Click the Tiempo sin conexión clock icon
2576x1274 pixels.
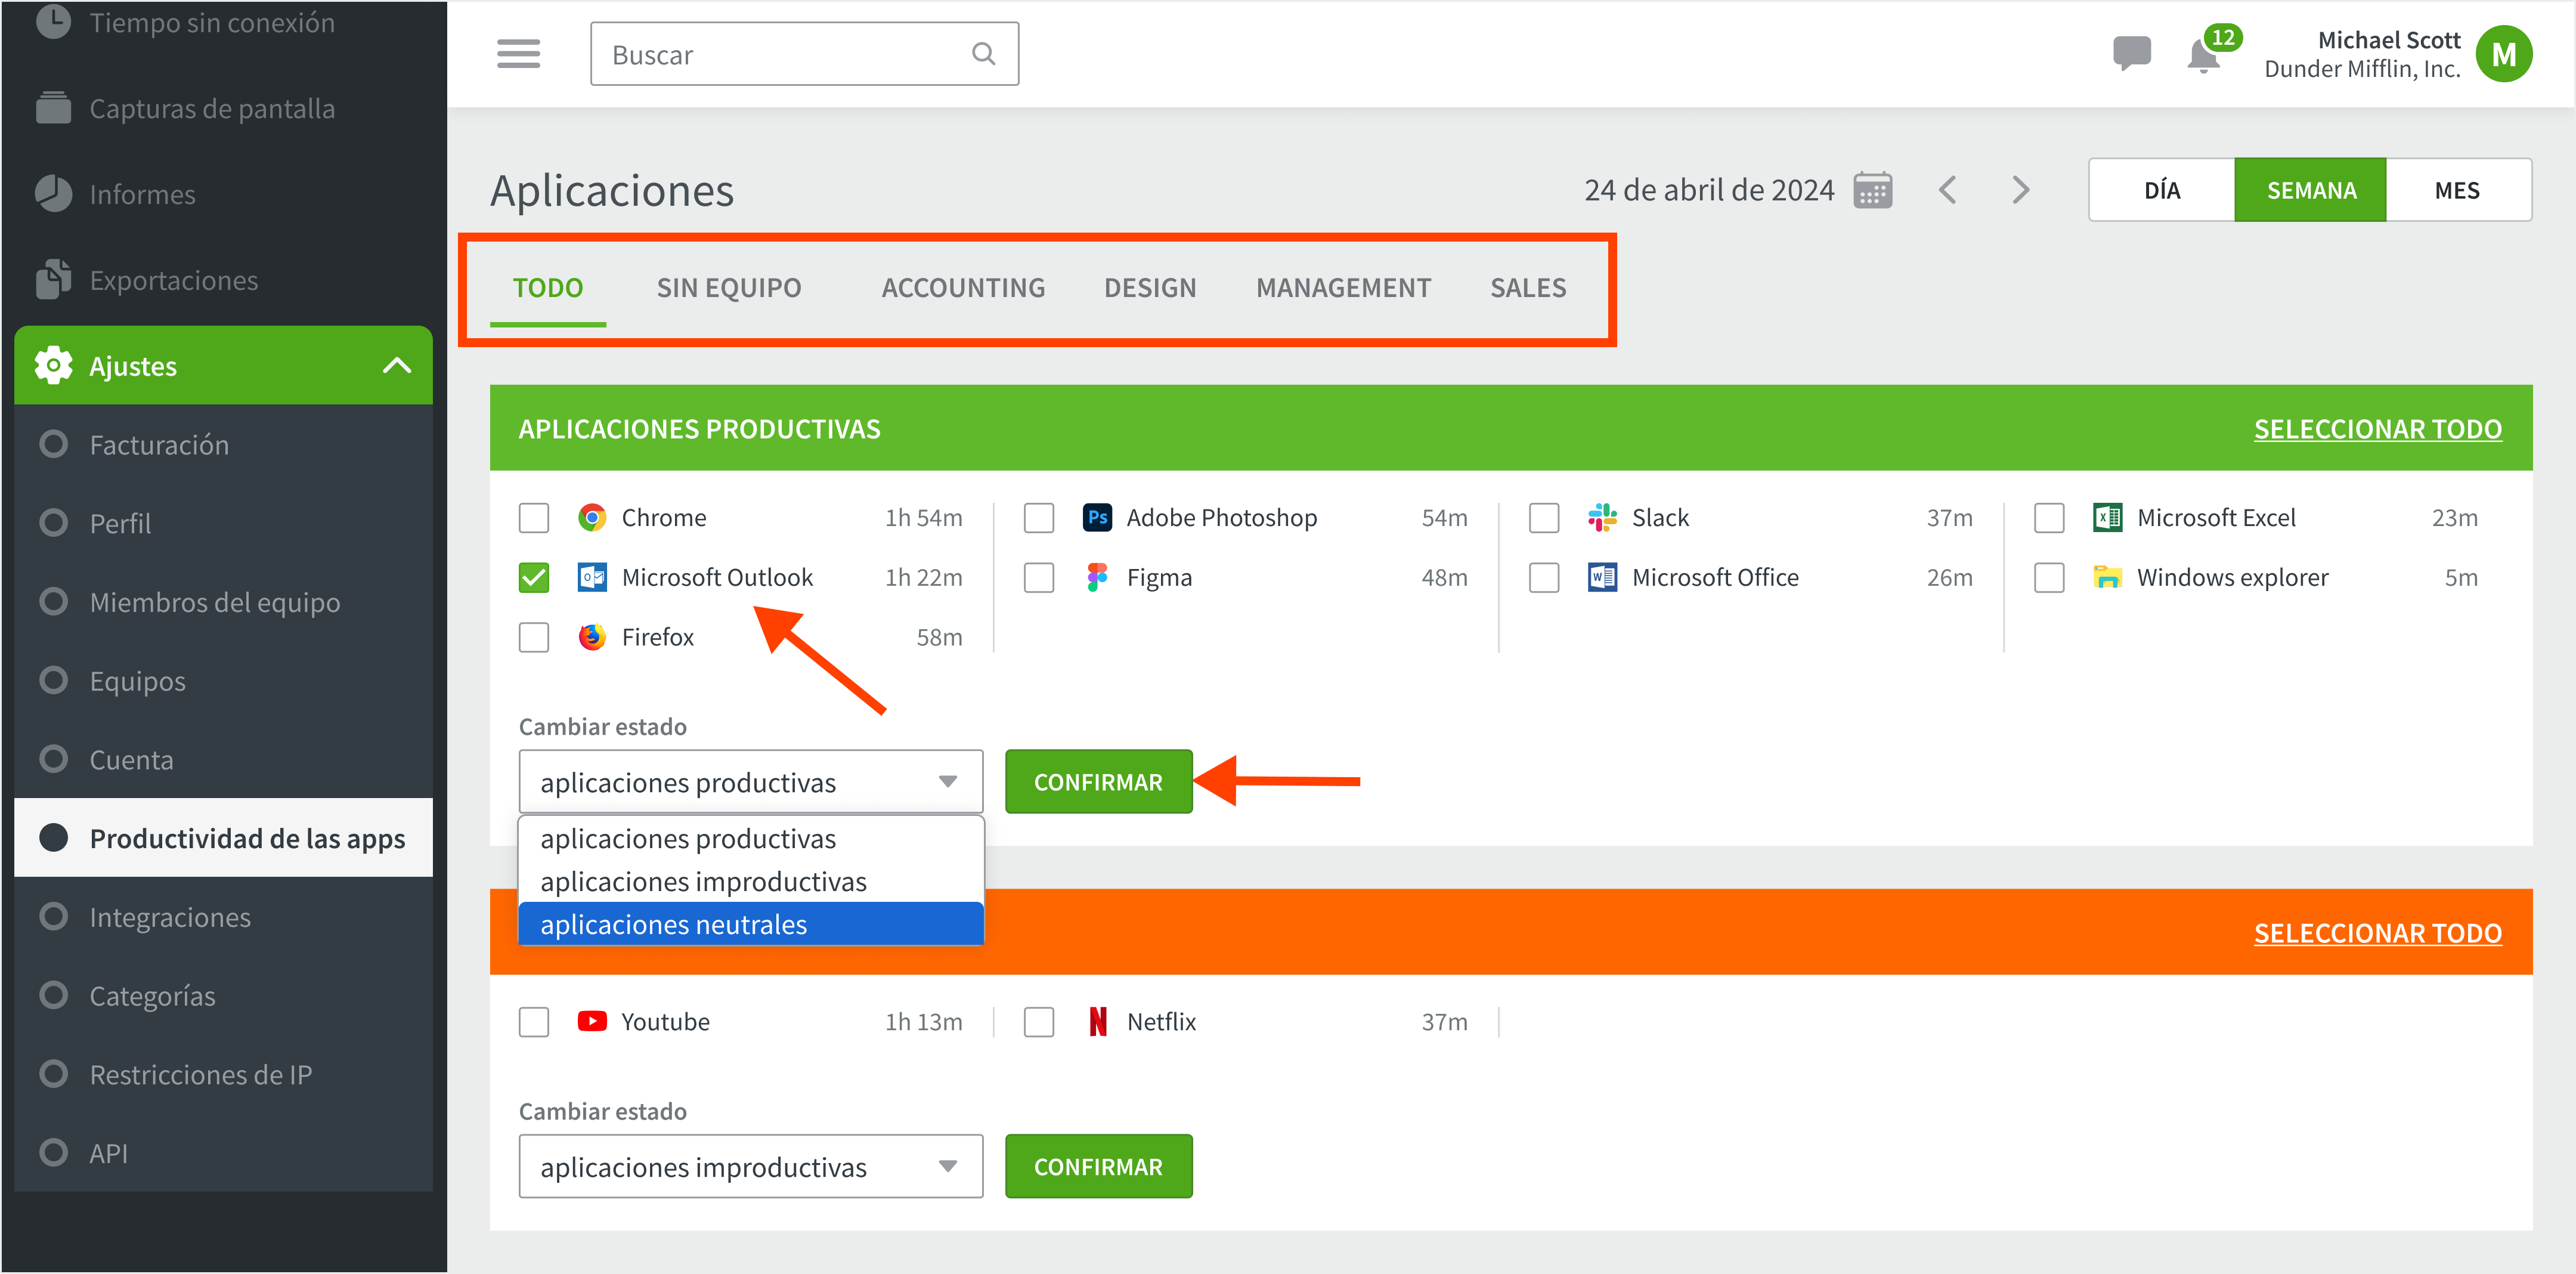pyautogui.click(x=53, y=21)
